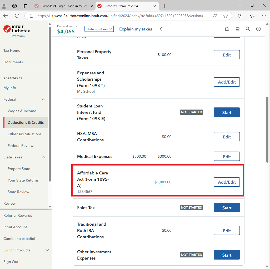Go to Review in sidebar
Viewport: 270px width, 269px height.
pyautogui.click(x=9, y=203)
